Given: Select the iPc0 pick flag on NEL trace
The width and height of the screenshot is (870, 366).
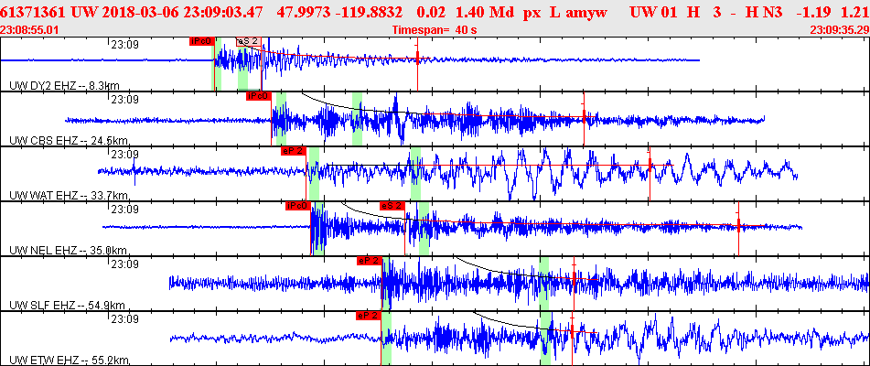Looking at the screenshot, I should 297,206.
